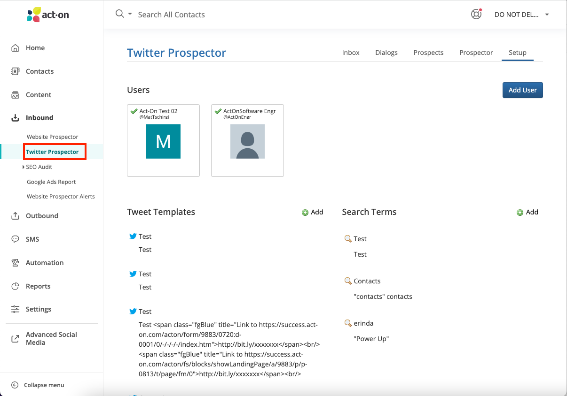Click the Advanced Social Media external icon
This screenshot has width=567, height=396.
16,338
